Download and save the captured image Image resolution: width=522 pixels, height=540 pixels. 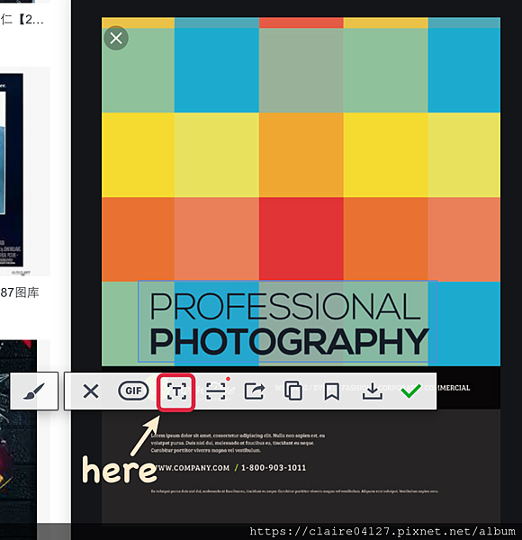(x=373, y=391)
